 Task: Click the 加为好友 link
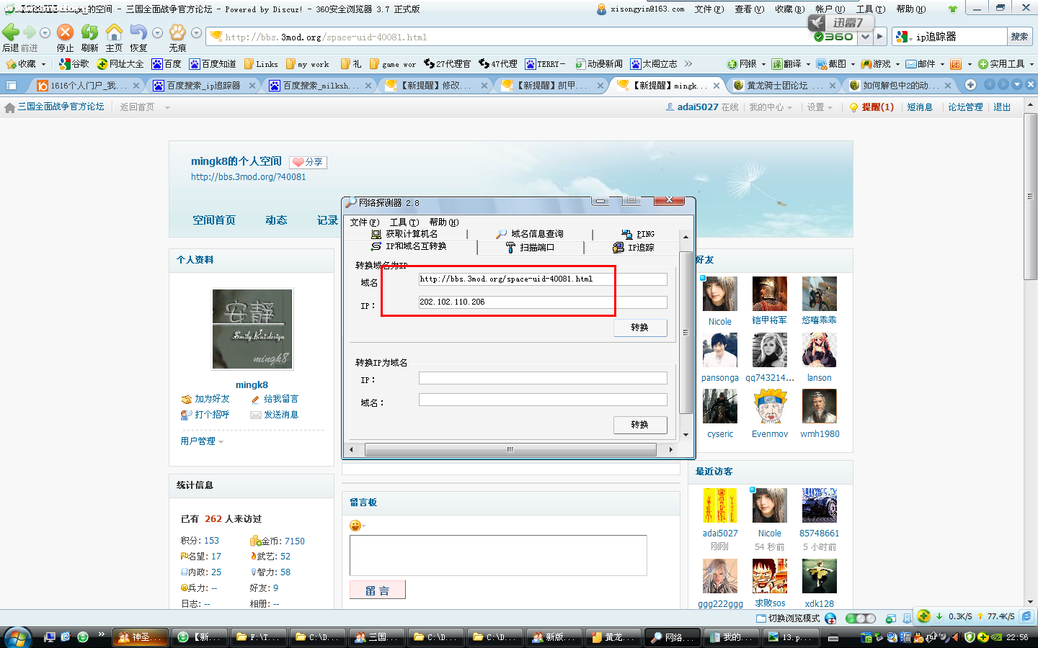[212, 399]
